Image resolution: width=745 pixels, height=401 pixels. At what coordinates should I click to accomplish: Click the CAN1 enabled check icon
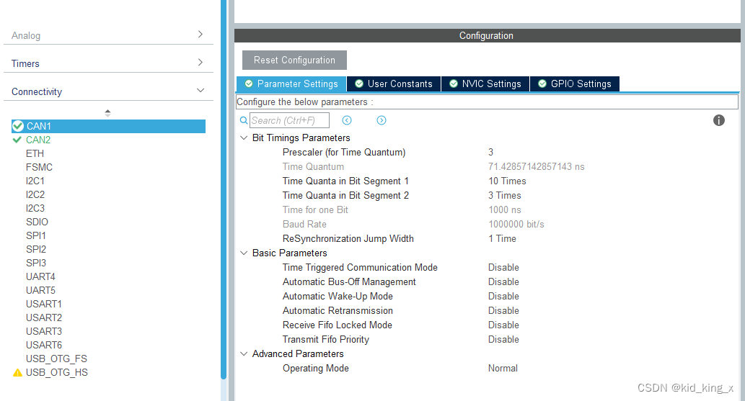click(18, 126)
